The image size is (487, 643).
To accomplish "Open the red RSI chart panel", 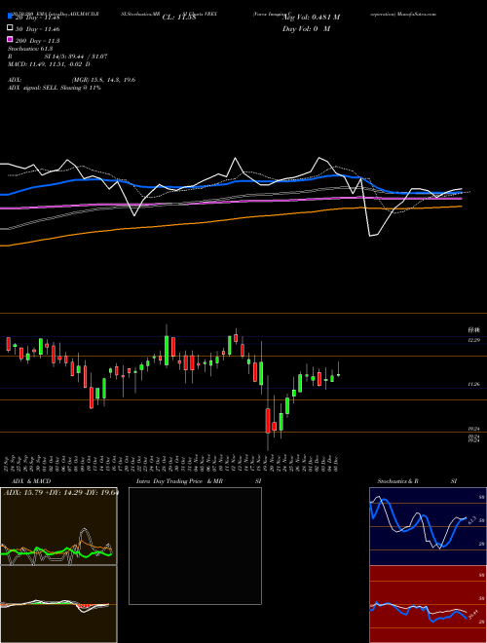I will [428, 604].
